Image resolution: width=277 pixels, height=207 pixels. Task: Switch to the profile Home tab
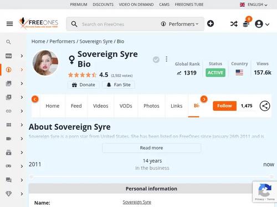pos(53,106)
